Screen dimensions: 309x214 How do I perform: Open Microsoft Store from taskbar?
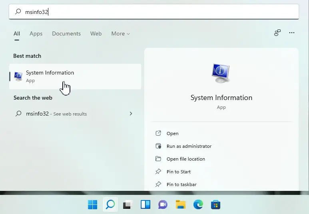click(x=215, y=205)
